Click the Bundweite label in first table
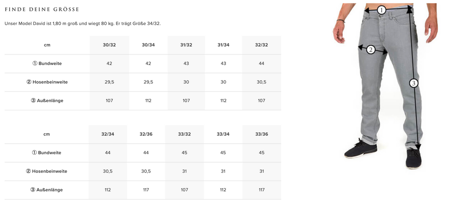The image size is (451, 207). coord(47,63)
